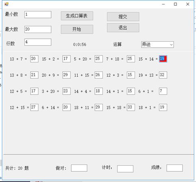
Task: Click the 提交 button
Action: (x=123, y=17)
